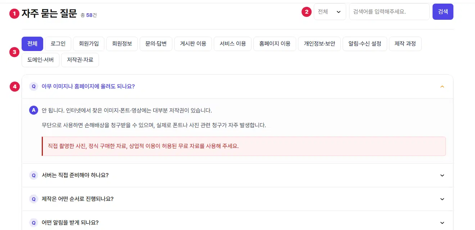Expand the 어떤 알림을 받게 되나요 chevron

[442, 223]
